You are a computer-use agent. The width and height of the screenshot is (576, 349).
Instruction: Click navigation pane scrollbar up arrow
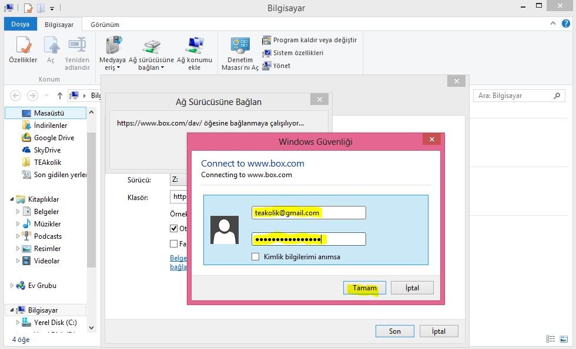coord(92,112)
